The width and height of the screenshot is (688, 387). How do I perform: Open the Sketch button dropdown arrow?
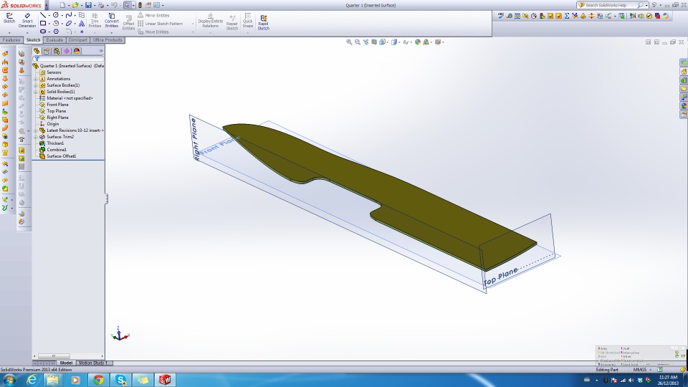(9, 32)
